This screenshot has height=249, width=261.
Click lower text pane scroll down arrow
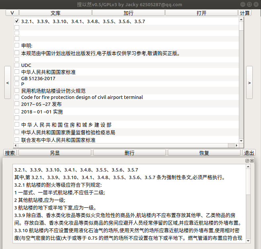[248, 241]
